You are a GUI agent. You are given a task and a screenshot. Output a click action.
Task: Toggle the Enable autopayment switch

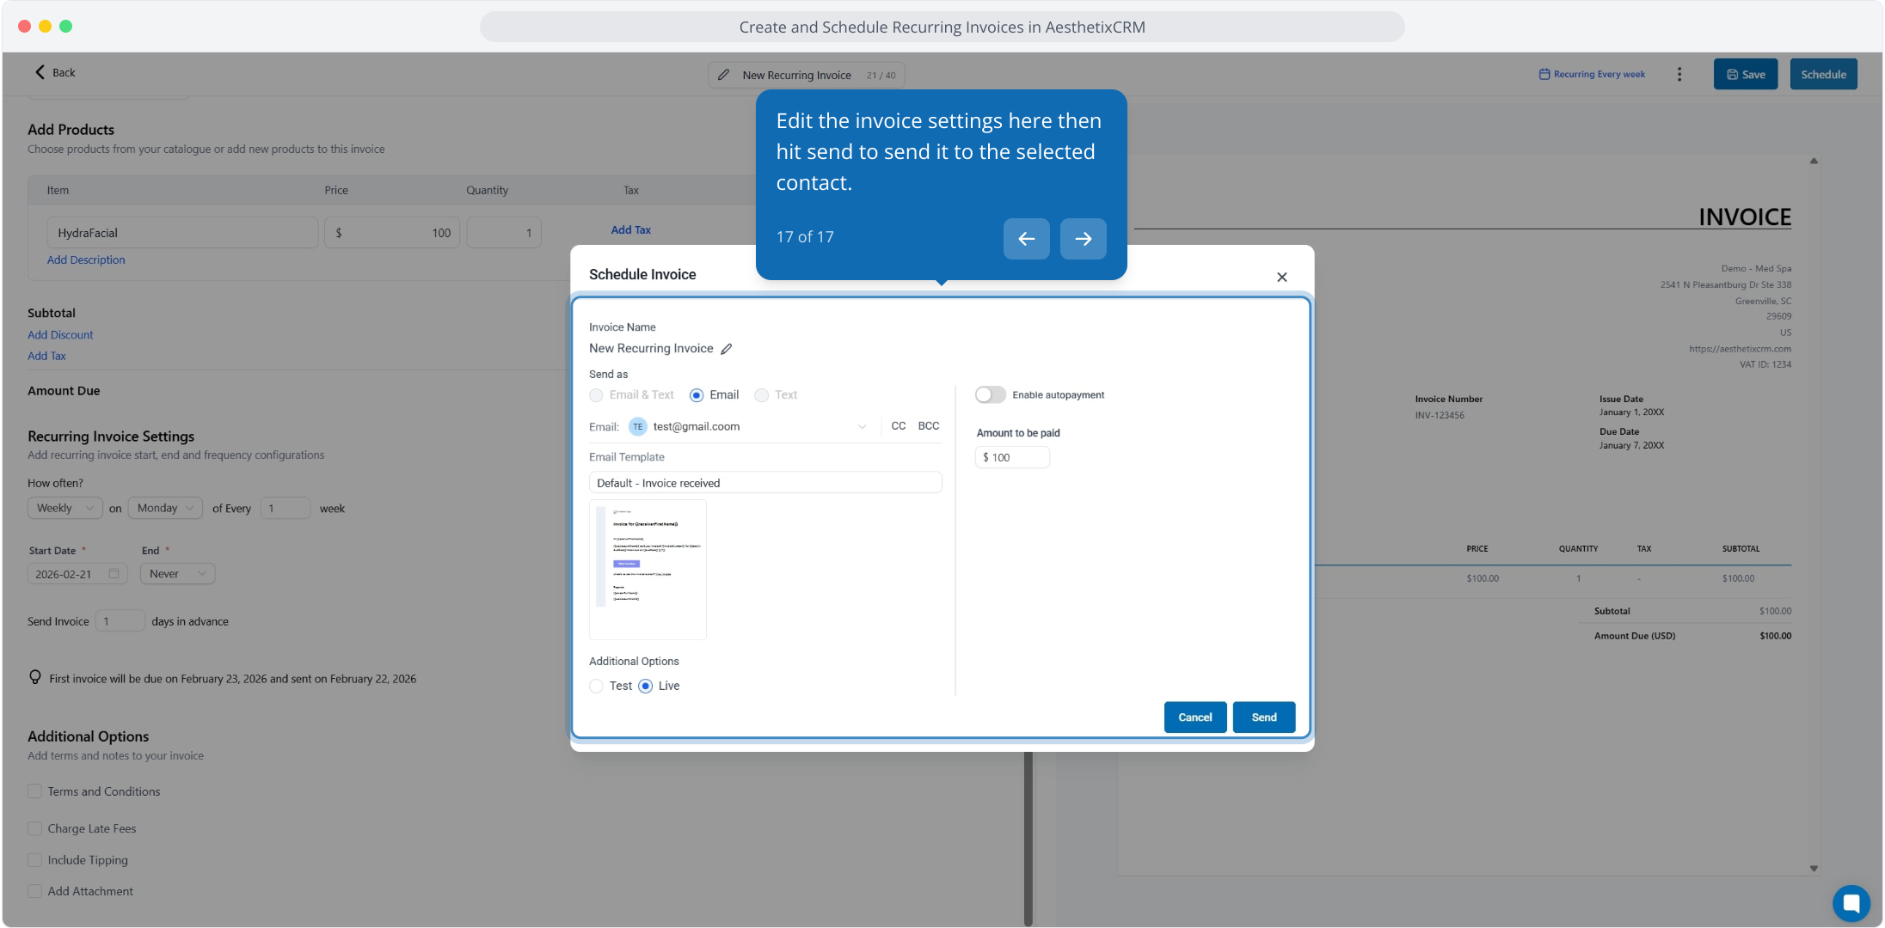point(990,395)
